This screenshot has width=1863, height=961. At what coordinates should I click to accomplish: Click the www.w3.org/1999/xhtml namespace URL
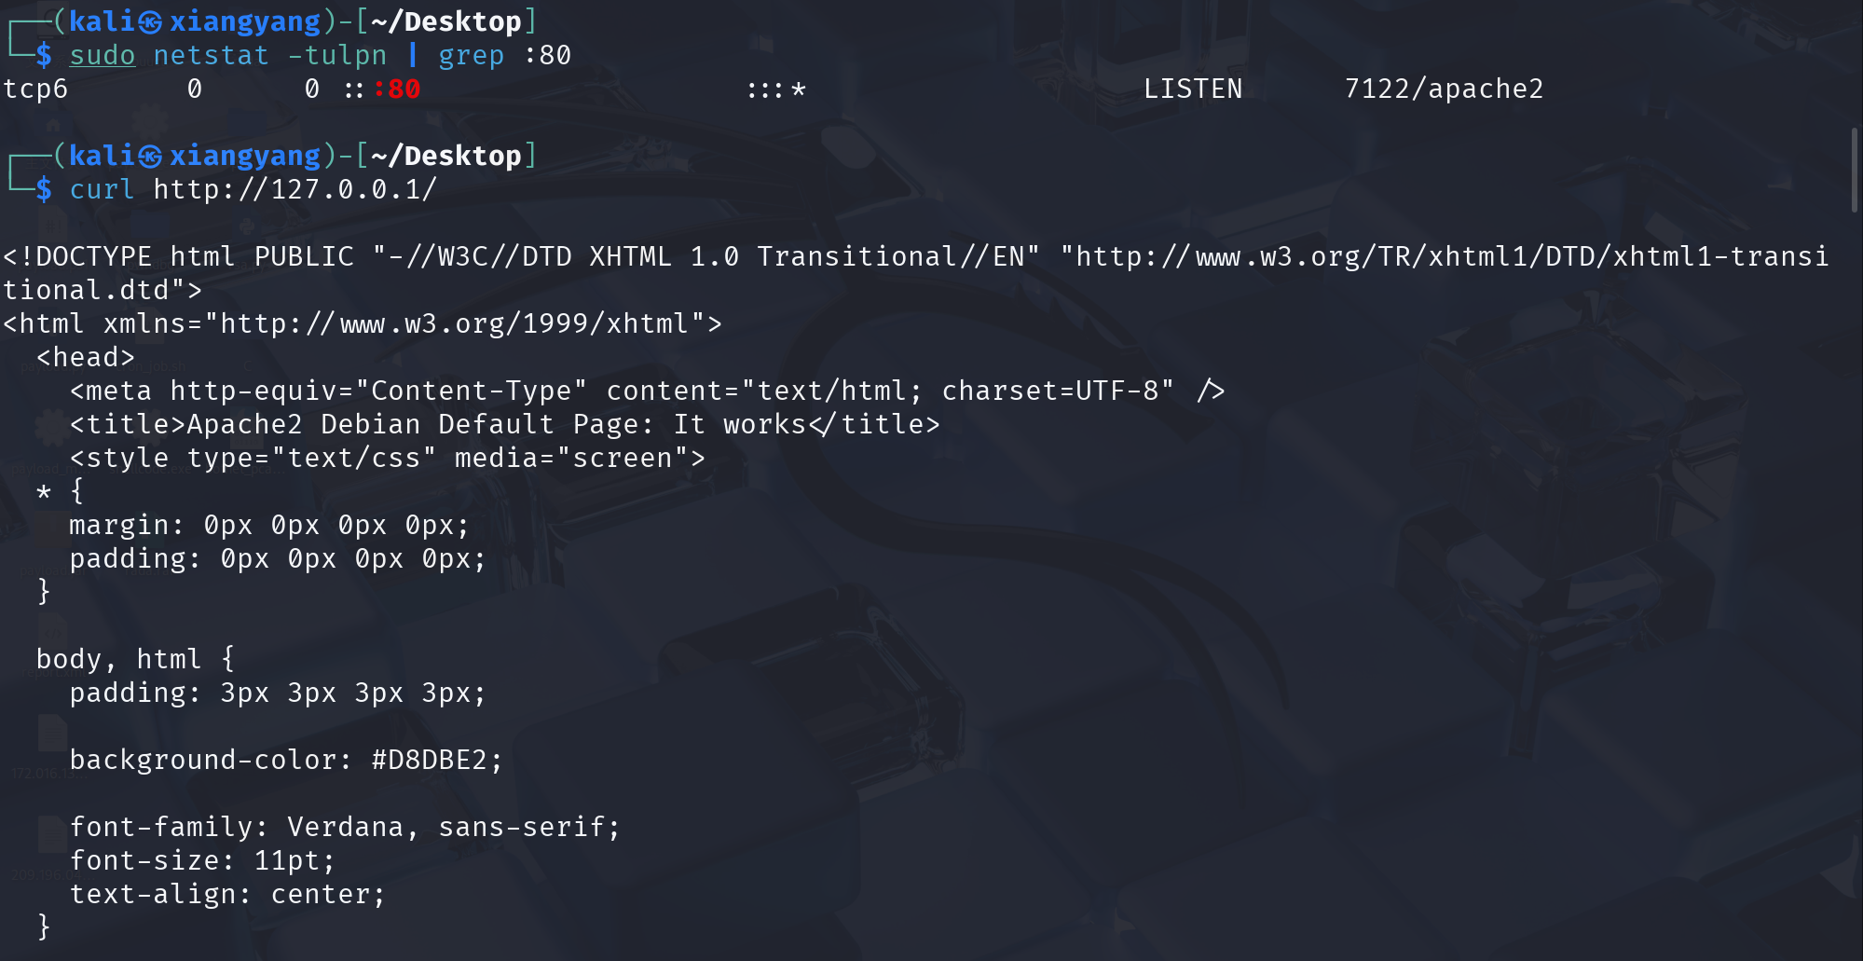point(455,323)
